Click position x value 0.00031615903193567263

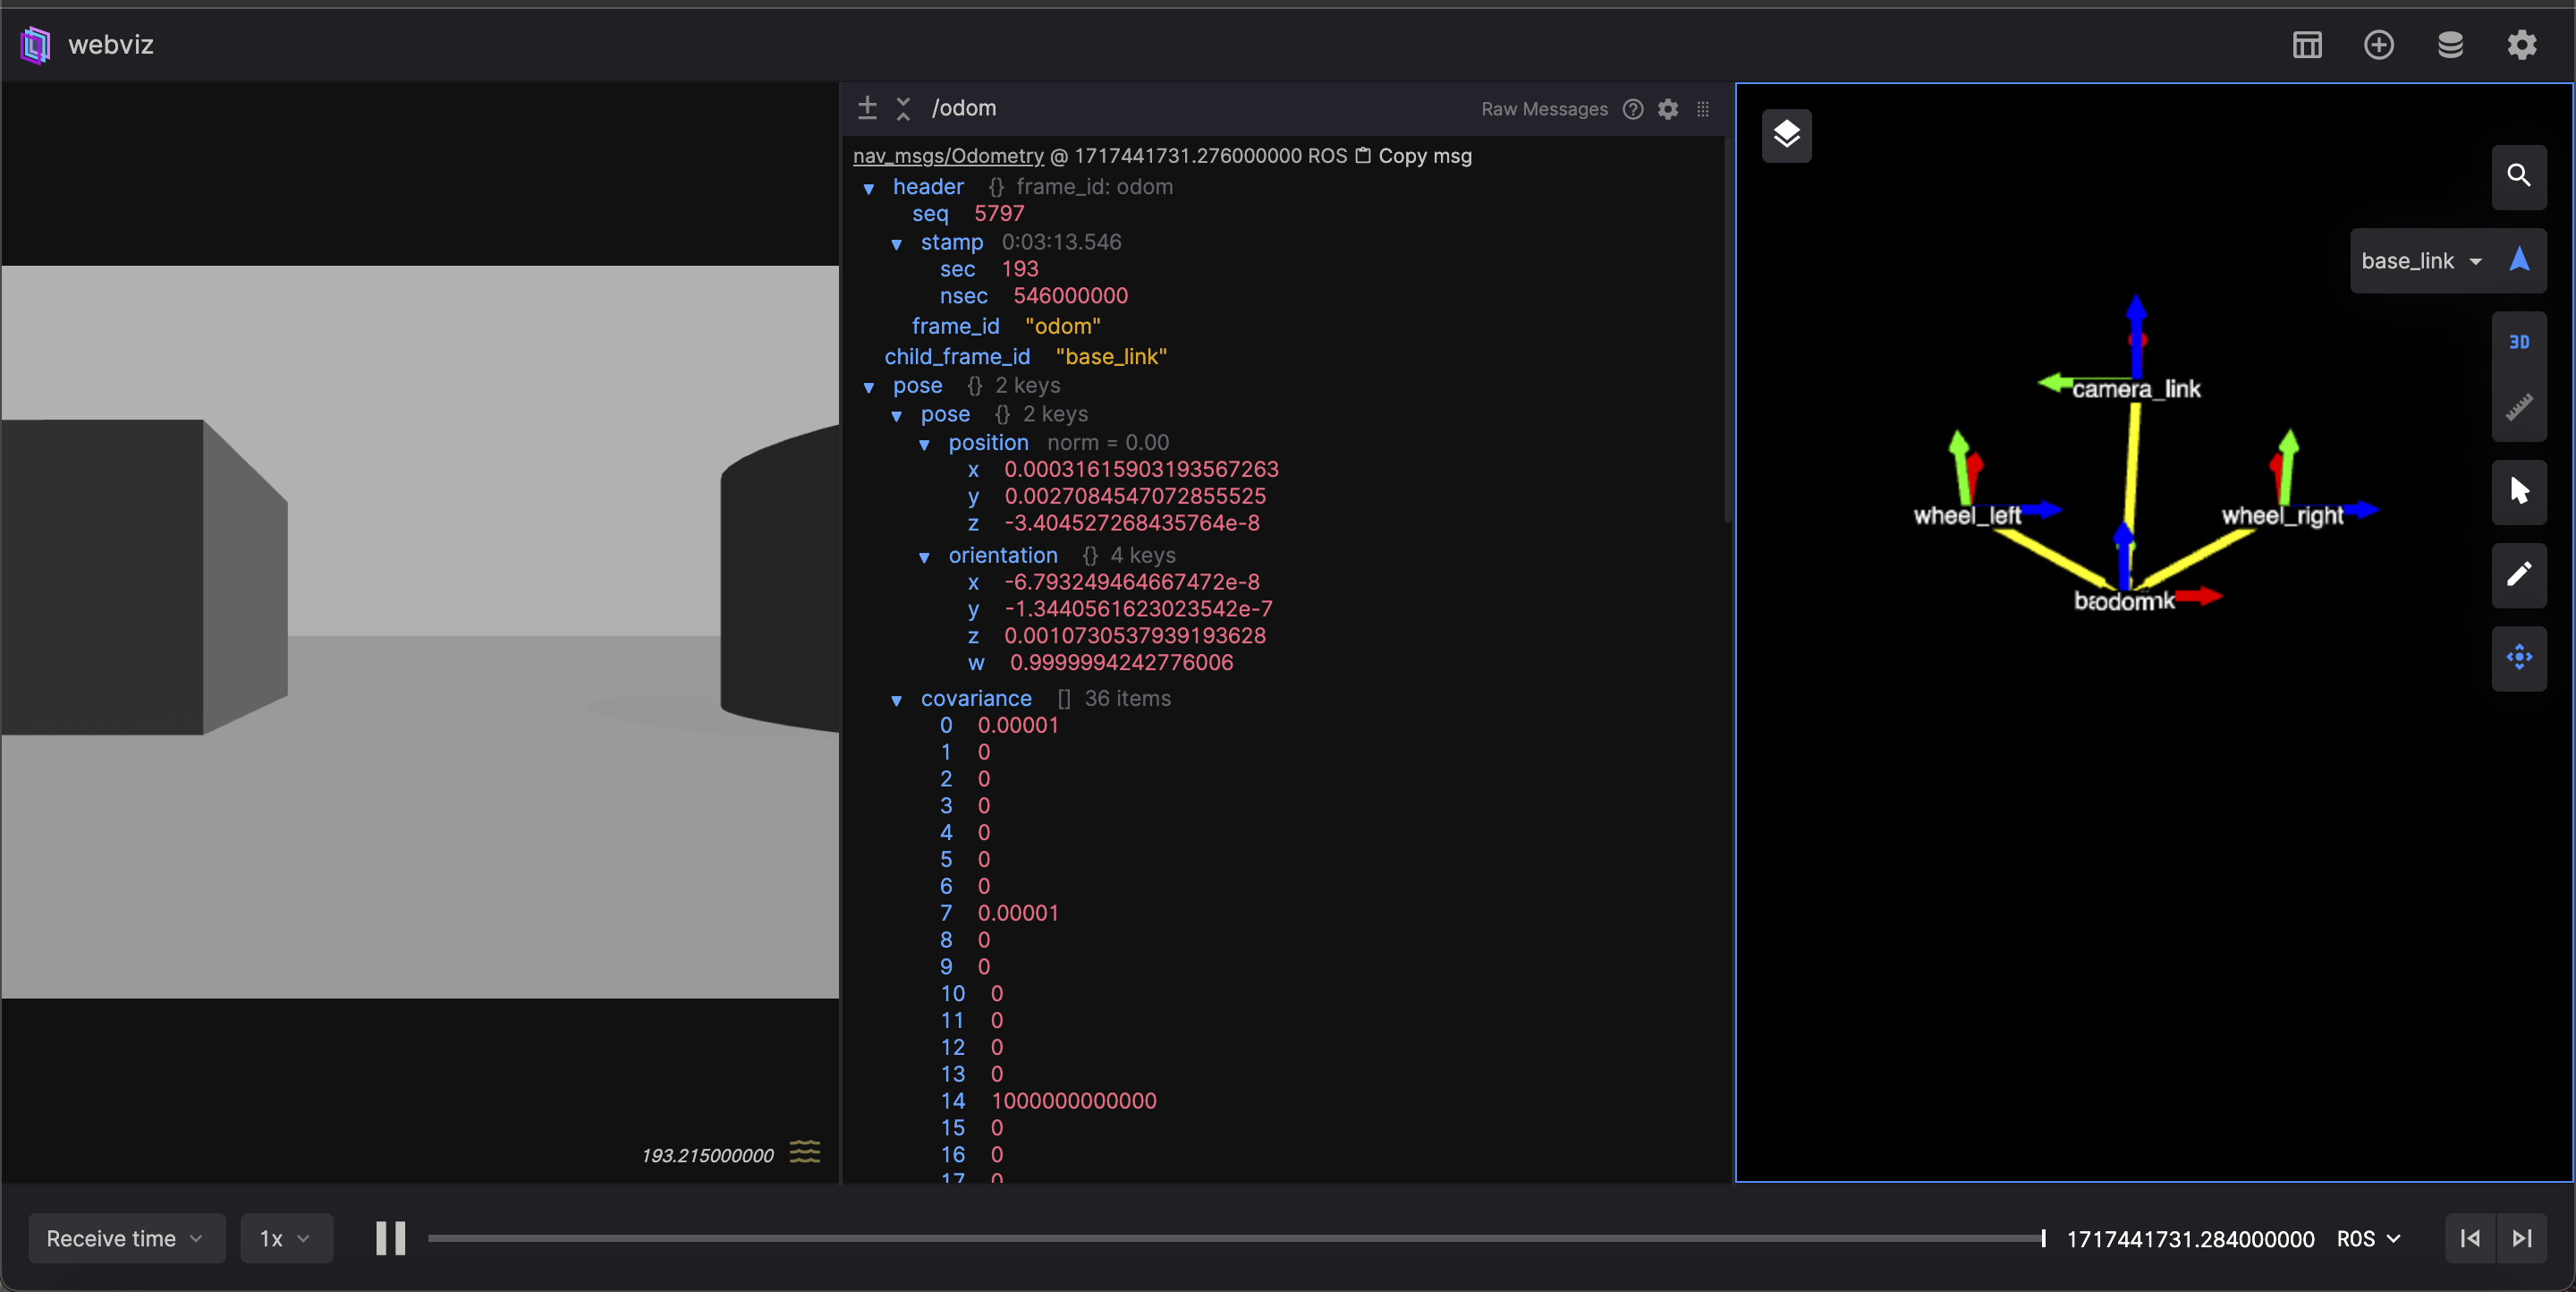click(1141, 469)
